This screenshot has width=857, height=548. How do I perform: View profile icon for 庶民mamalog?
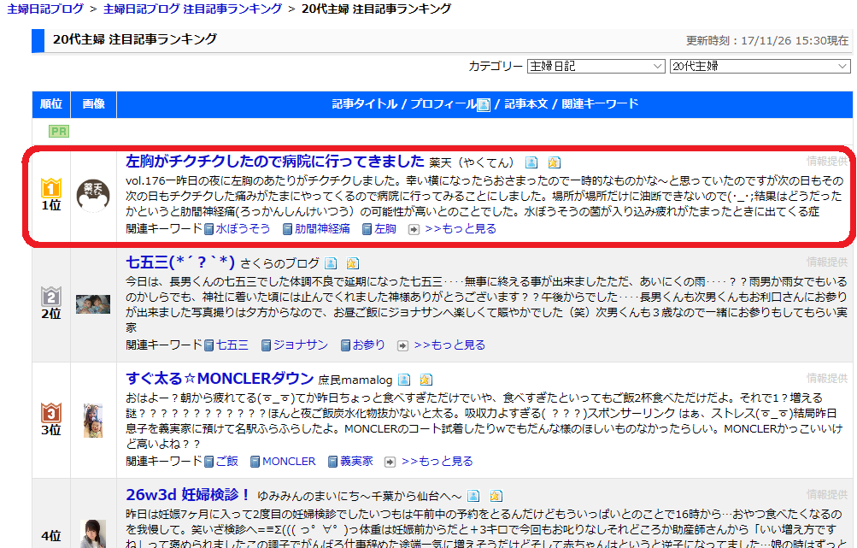point(404,380)
